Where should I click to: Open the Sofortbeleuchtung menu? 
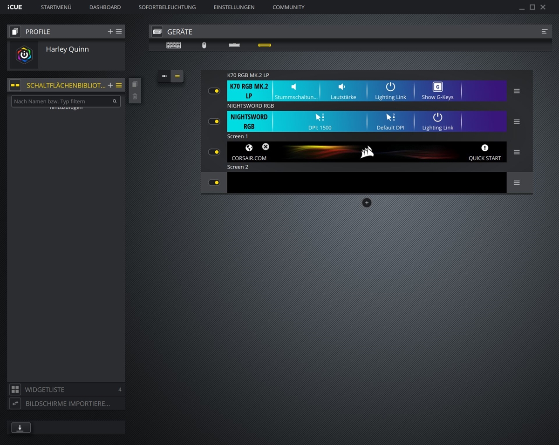tap(167, 7)
